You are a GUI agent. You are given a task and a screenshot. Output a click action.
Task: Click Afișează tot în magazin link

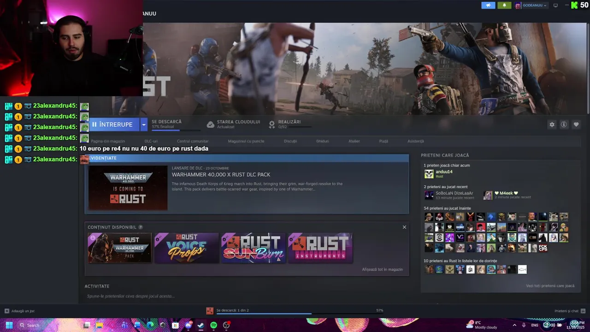point(383,269)
